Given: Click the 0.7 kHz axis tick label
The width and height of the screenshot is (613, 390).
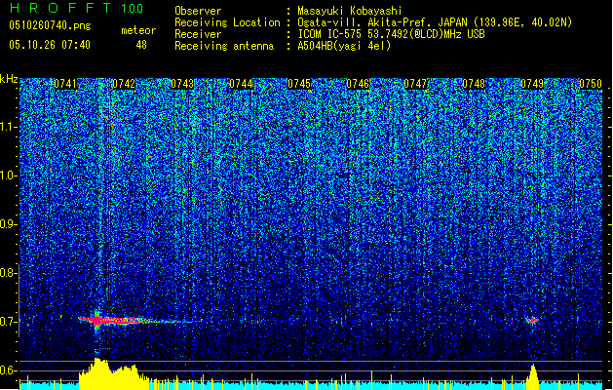Looking at the screenshot, I should [8, 322].
